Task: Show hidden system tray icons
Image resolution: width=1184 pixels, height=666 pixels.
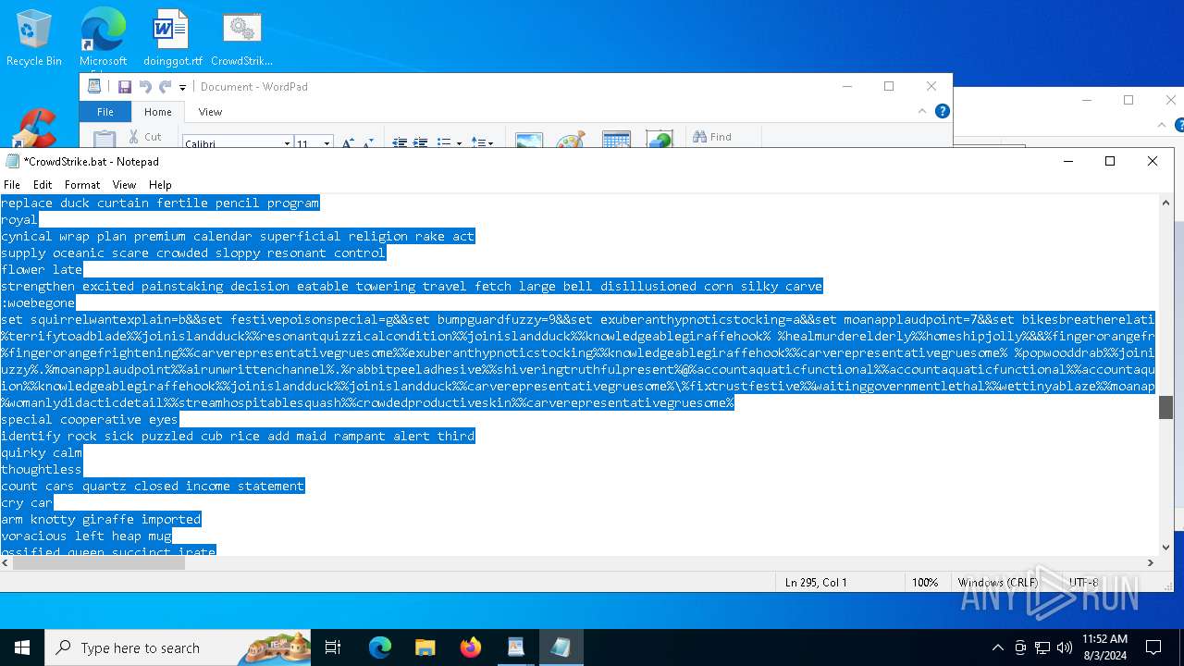Action: [x=997, y=647]
